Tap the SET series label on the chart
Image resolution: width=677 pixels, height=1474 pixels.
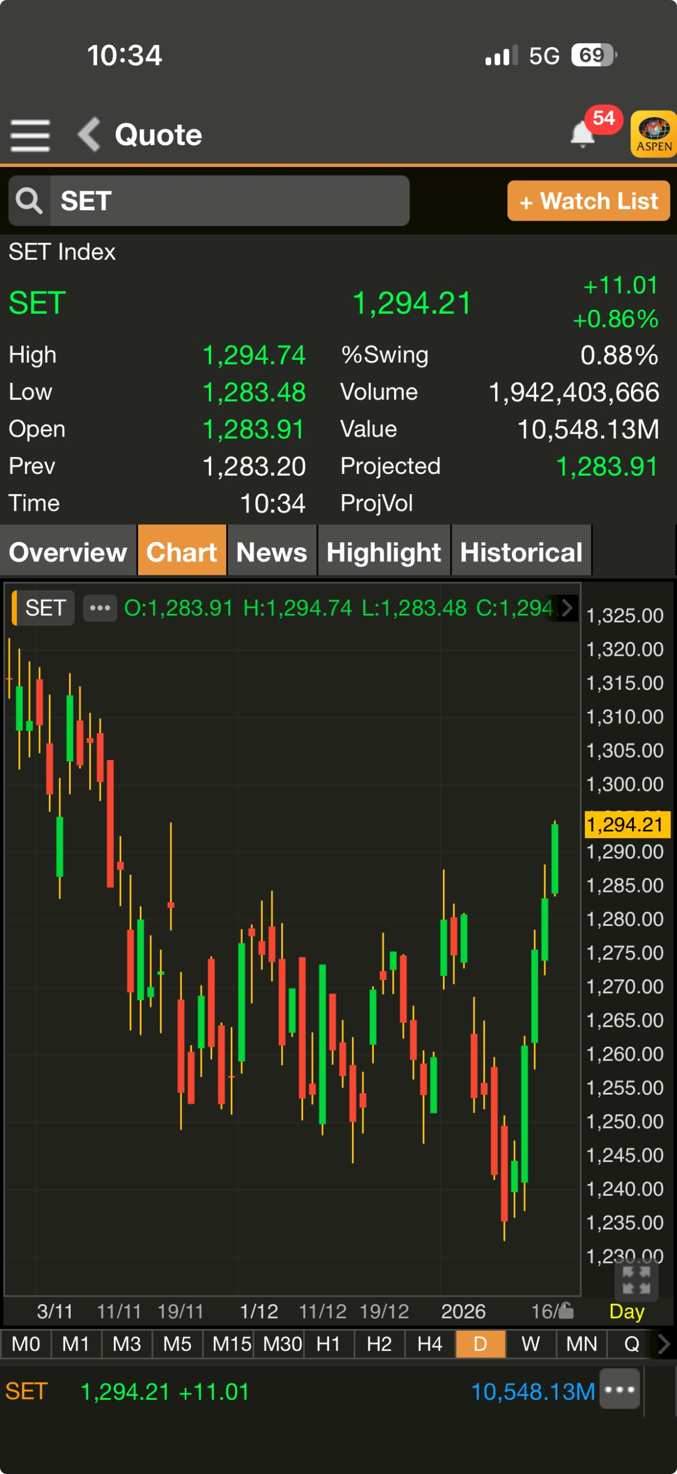[x=45, y=608]
